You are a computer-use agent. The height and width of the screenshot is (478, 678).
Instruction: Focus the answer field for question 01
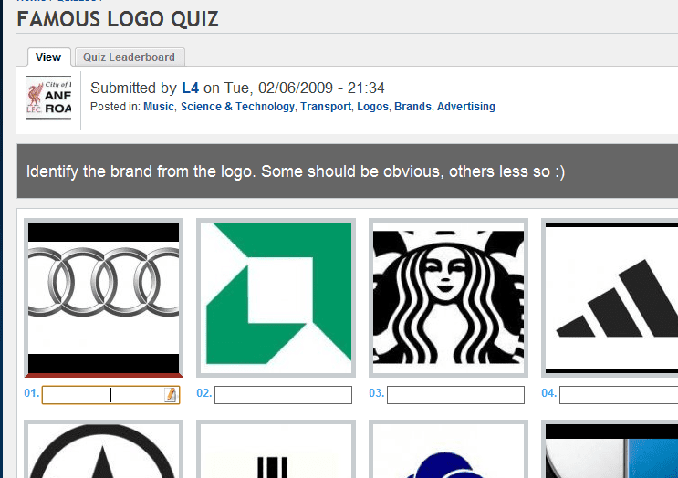(x=110, y=395)
